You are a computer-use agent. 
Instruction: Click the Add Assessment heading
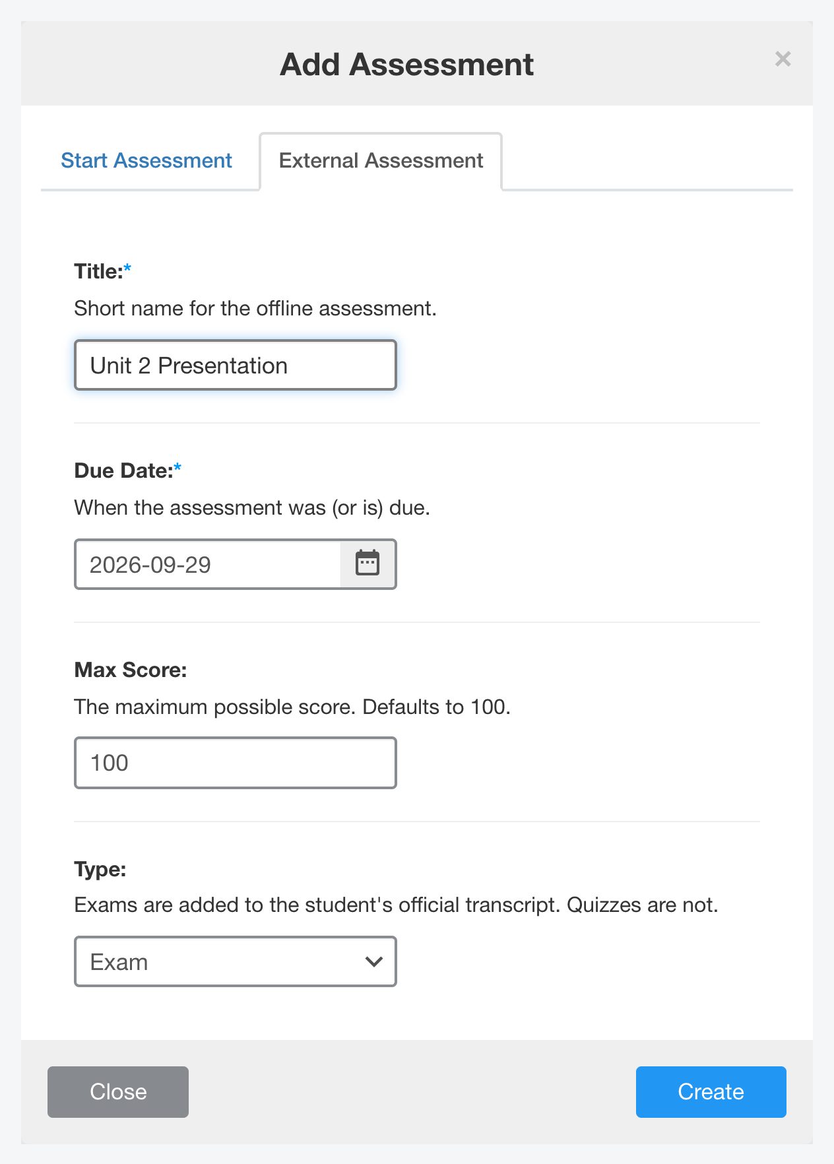pos(407,64)
